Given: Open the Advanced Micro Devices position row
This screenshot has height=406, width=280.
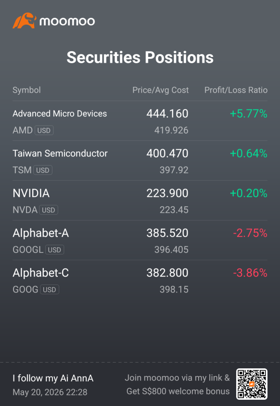Looking at the screenshot, I should tap(140, 121).
